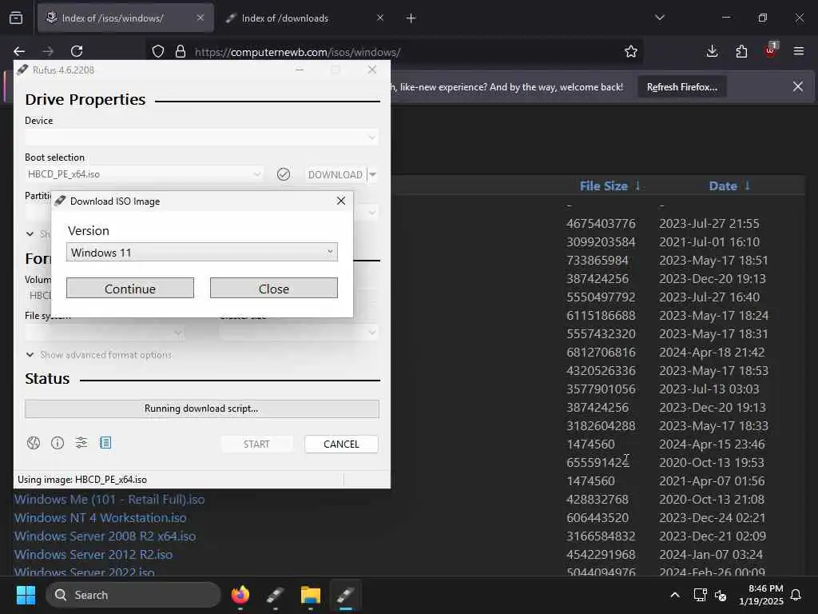Click the muted volume tray icon
The width and height of the screenshot is (818, 614).
721,595
